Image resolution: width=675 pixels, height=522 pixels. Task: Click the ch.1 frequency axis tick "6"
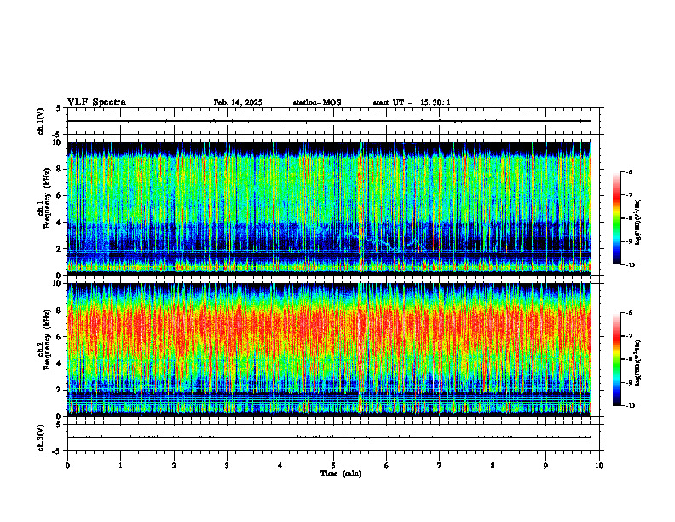61,196
